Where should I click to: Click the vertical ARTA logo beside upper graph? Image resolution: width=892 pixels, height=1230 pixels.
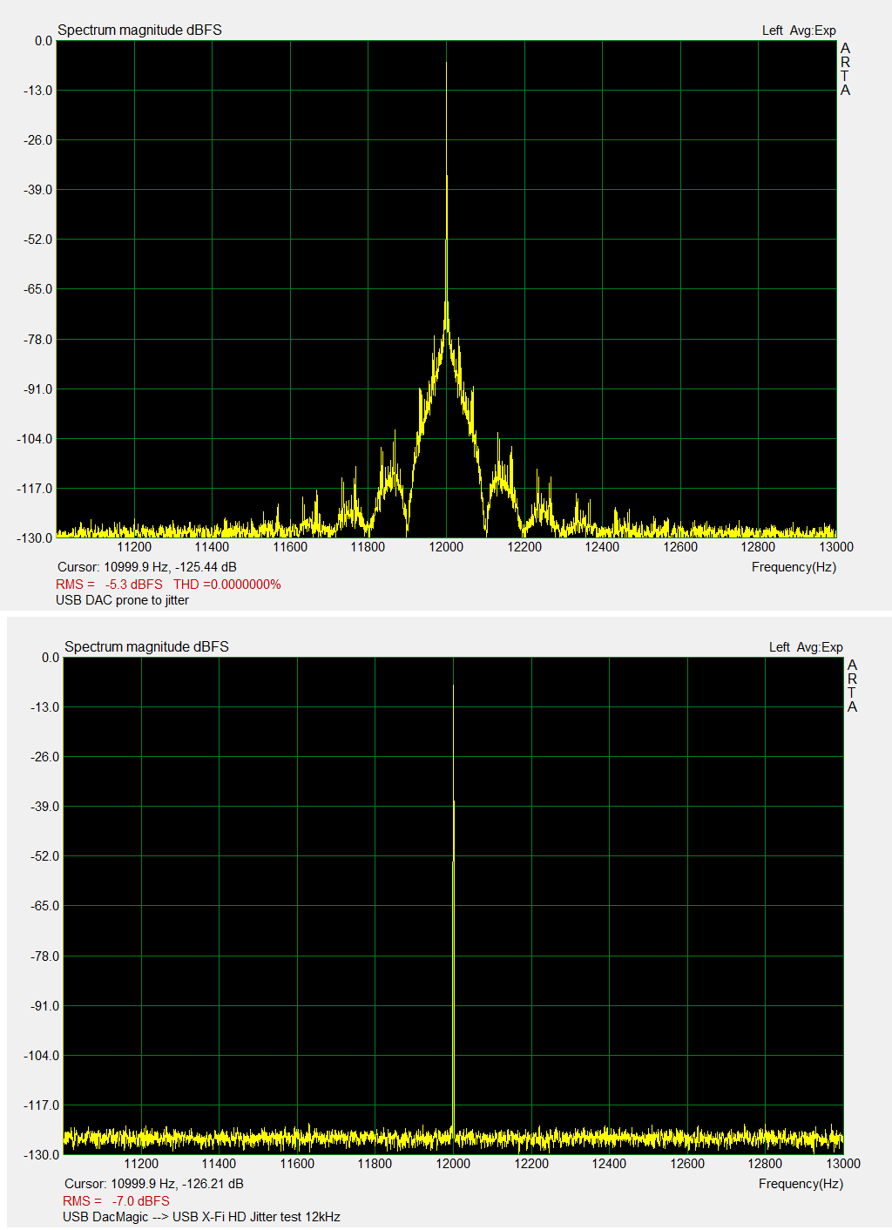click(x=845, y=69)
